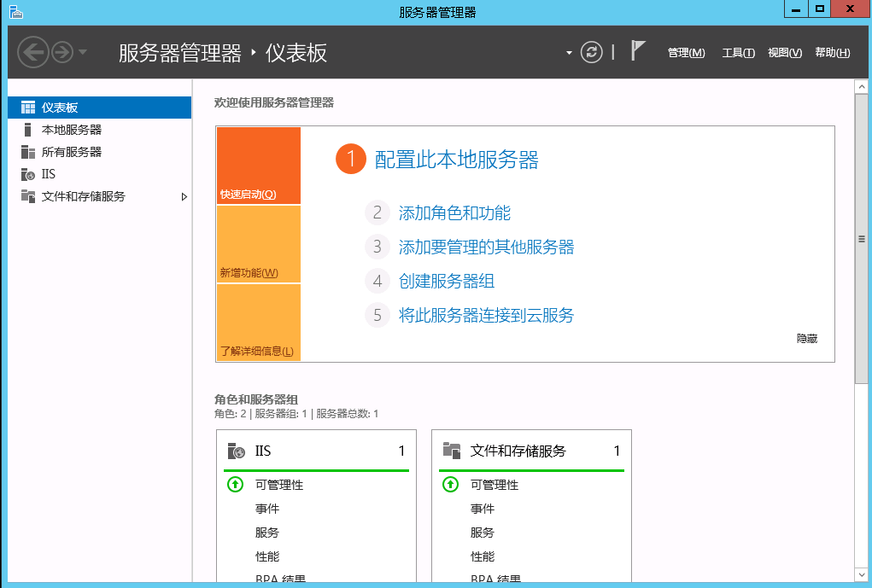Image resolution: width=872 pixels, height=588 pixels.
Task: Click green 可管理性 status icon in IIS tile
Action: [x=235, y=485]
